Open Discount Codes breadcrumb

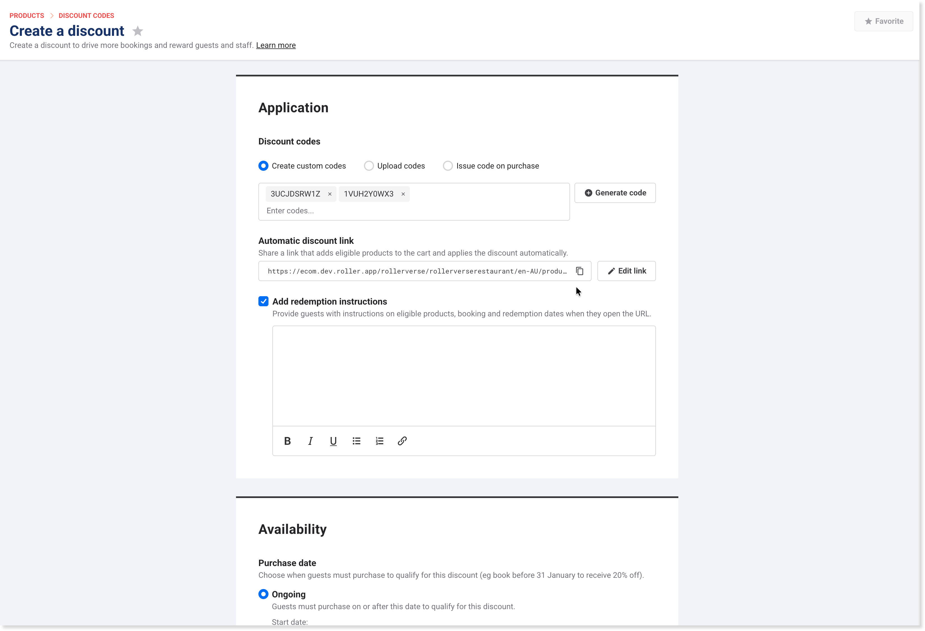click(87, 15)
